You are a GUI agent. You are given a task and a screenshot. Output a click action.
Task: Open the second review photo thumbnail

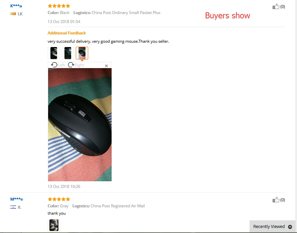(x=68, y=53)
